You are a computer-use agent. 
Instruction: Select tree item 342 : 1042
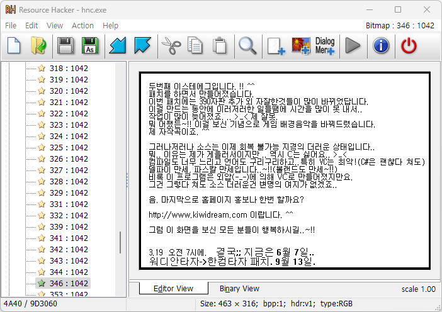pos(69,250)
